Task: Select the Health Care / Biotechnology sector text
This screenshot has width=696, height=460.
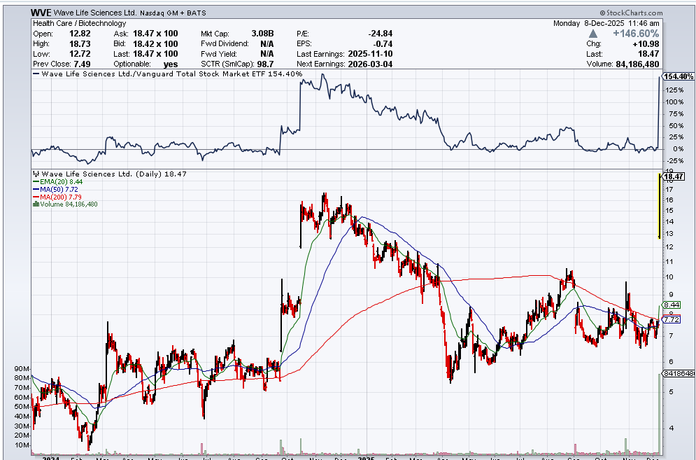Action: click(x=80, y=23)
